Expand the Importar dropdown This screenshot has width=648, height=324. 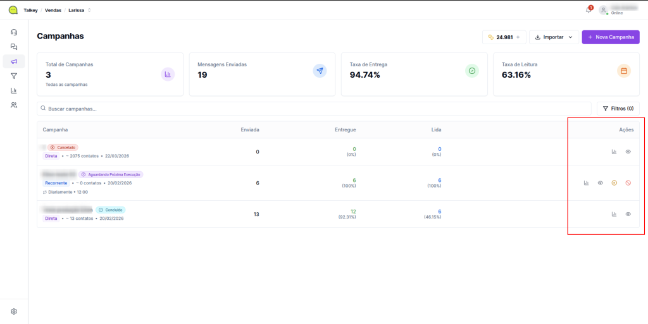[554, 37]
